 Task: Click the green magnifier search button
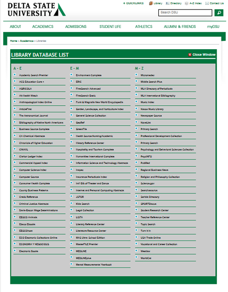point(219,13)
